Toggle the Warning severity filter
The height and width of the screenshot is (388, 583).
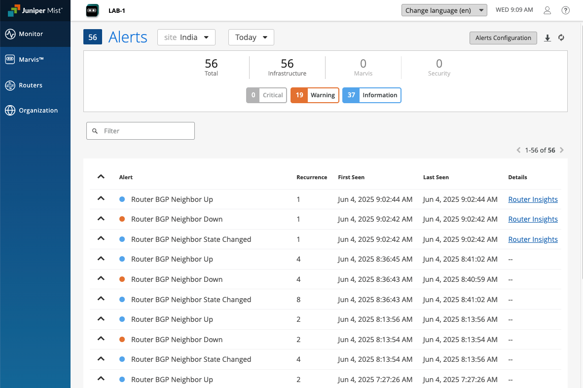315,95
